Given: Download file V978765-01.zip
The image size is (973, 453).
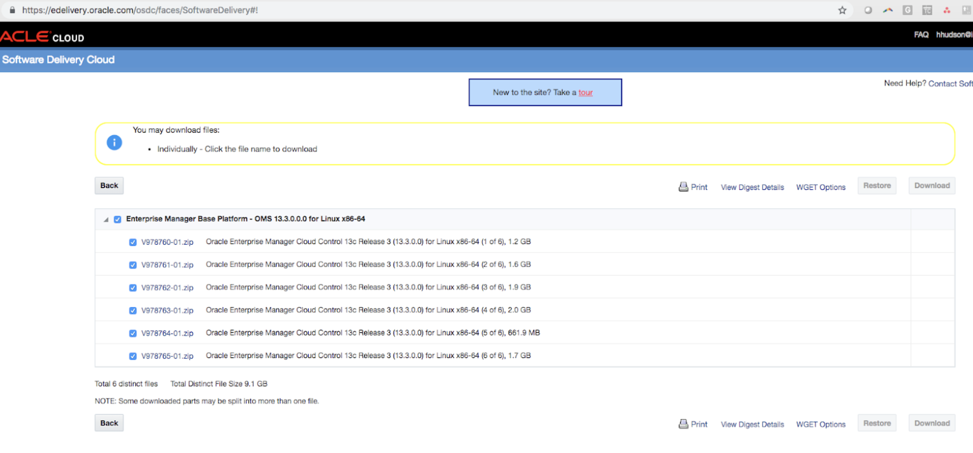Looking at the screenshot, I should coord(167,356).
